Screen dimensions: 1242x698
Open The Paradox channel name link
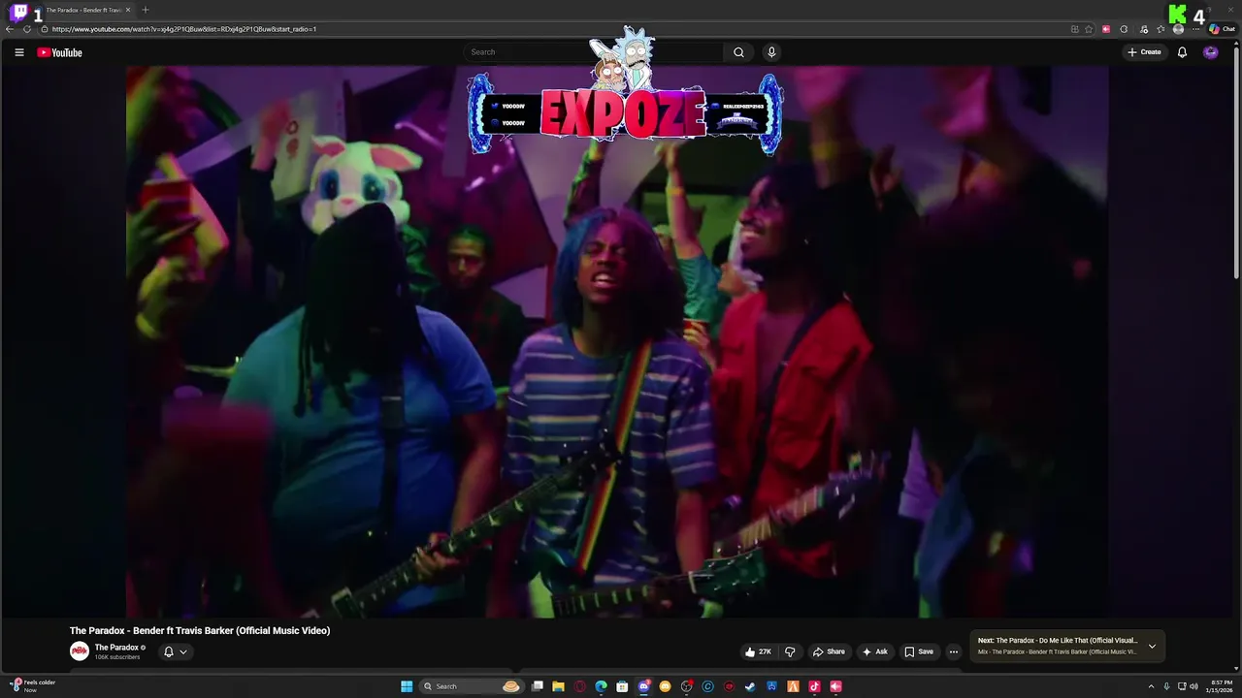116,648
